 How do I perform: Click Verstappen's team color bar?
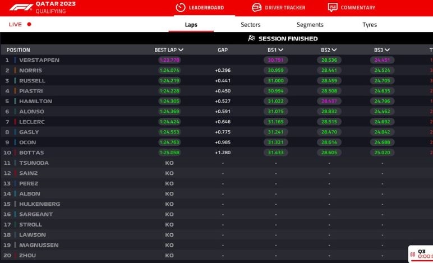(x=15, y=60)
